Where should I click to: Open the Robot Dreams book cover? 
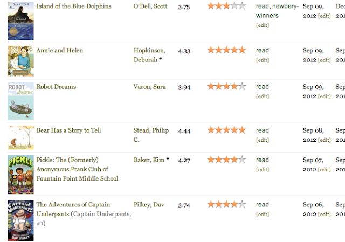(x=20, y=101)
